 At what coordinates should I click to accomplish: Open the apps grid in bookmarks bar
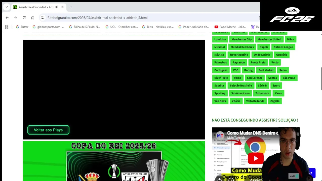point(7,27)
